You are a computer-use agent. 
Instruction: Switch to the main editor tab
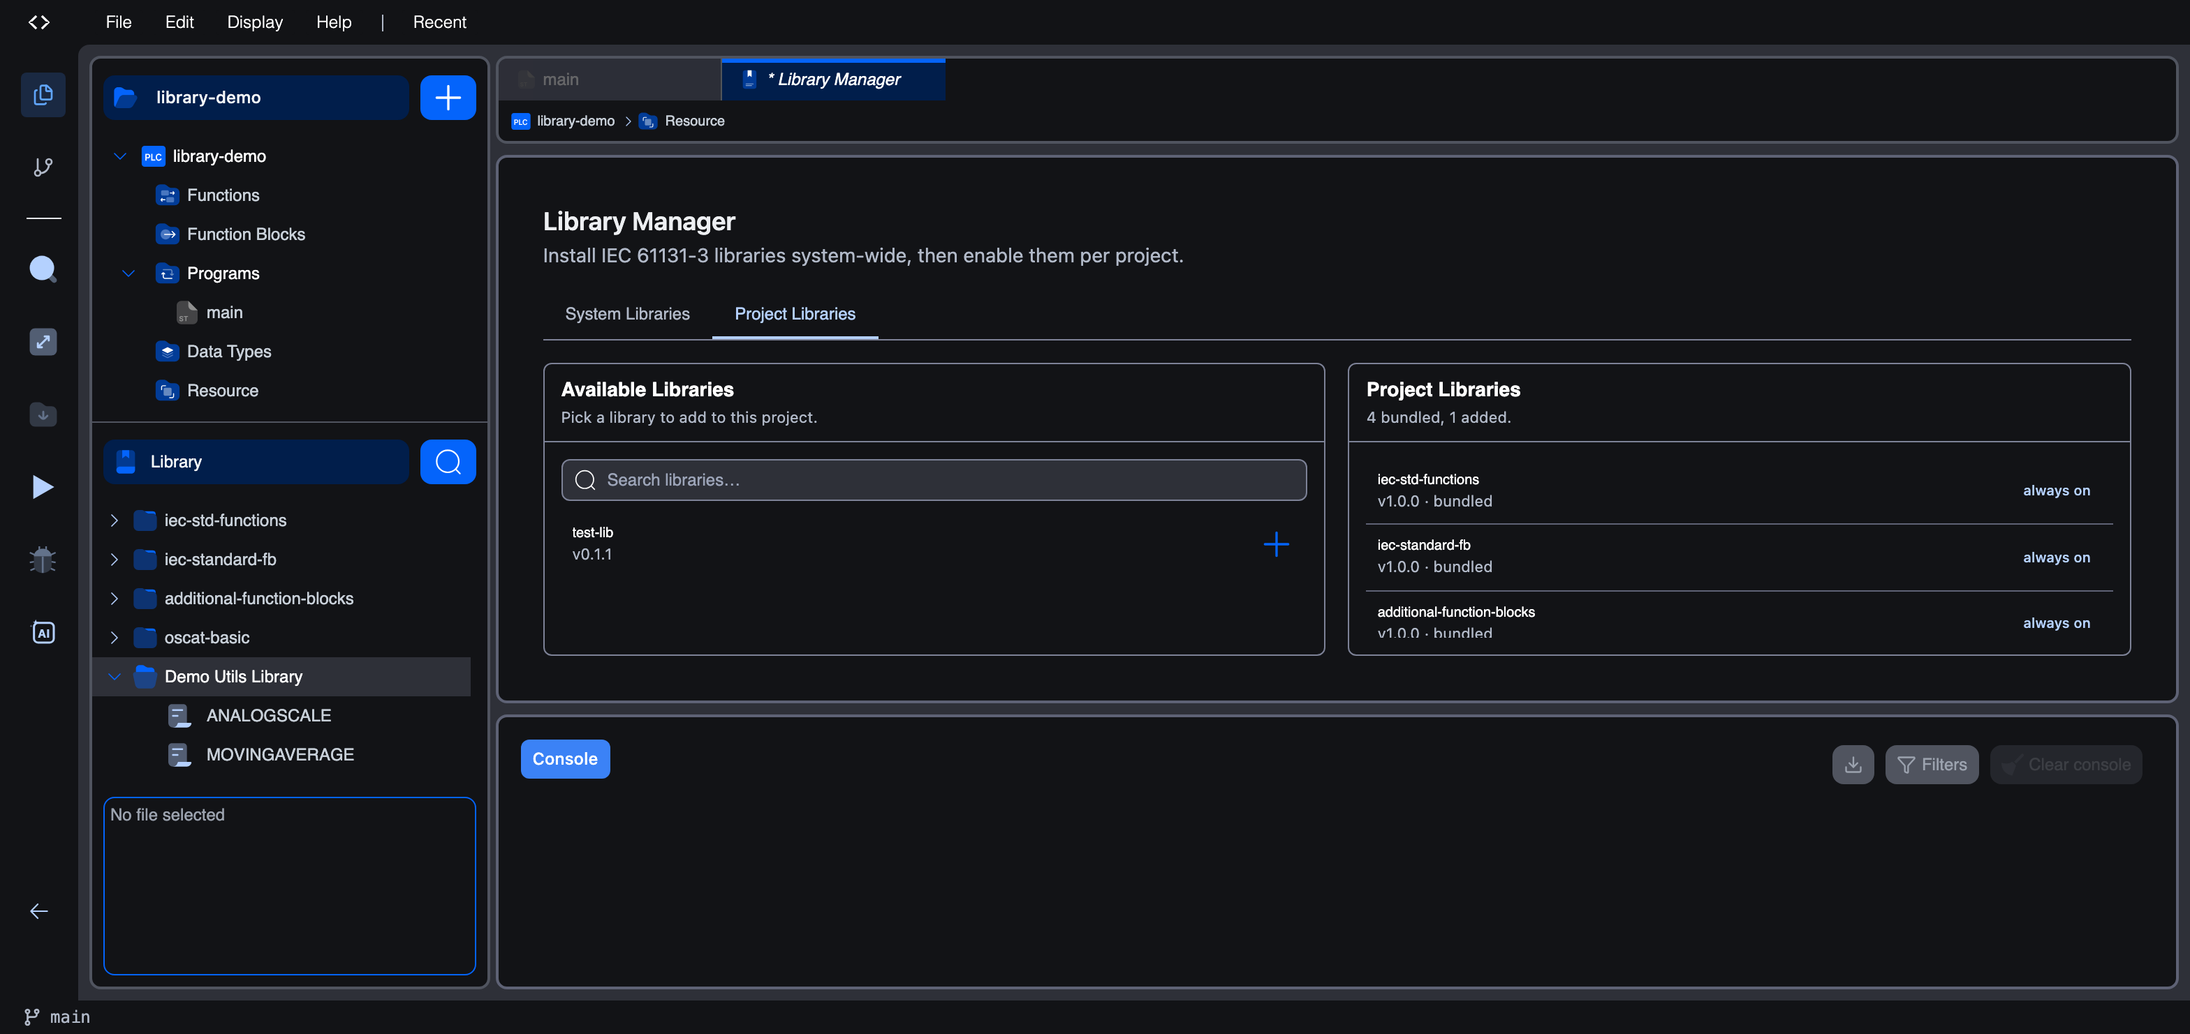610,80
